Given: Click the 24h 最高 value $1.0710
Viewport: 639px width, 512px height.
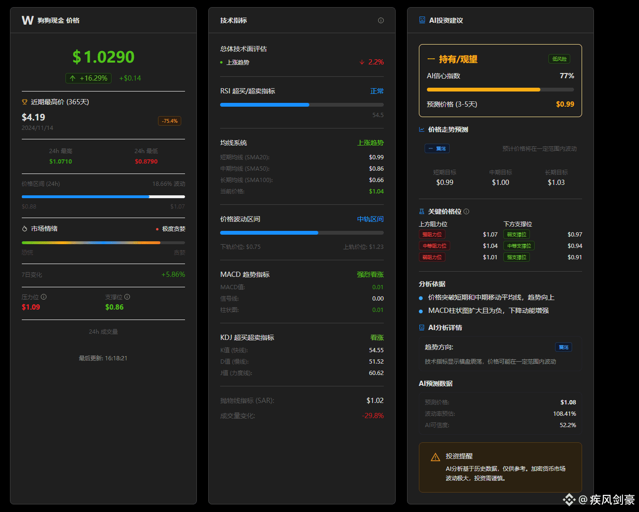Looking at the screenshot, I should click(61, 162).
